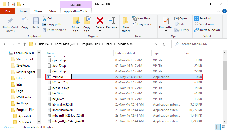Open the File menu tab
This screenshot has width=228, height=130.
tap(8, 11)
